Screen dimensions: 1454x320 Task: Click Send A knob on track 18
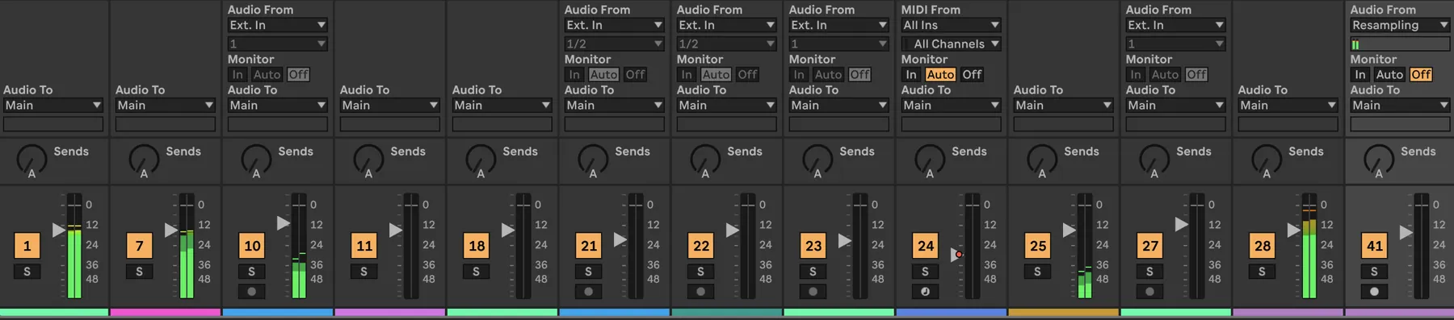tap(481, 160)
